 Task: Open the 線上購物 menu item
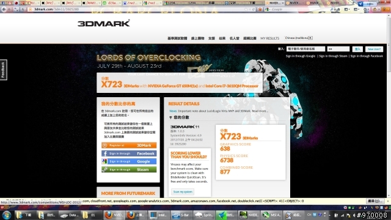197,38
